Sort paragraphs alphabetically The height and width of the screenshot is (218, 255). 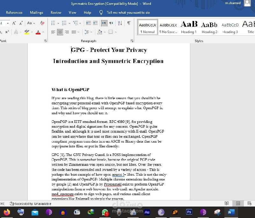(120, 23)
